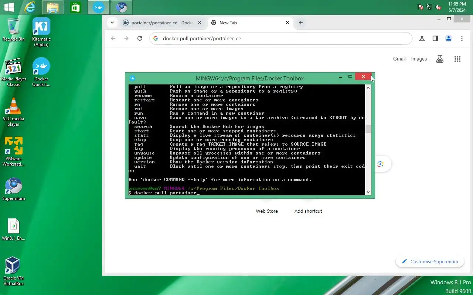This screenshot has width=473, height=295.
Task: Toggle the browser side panel icon
Action: coord(435,38)
